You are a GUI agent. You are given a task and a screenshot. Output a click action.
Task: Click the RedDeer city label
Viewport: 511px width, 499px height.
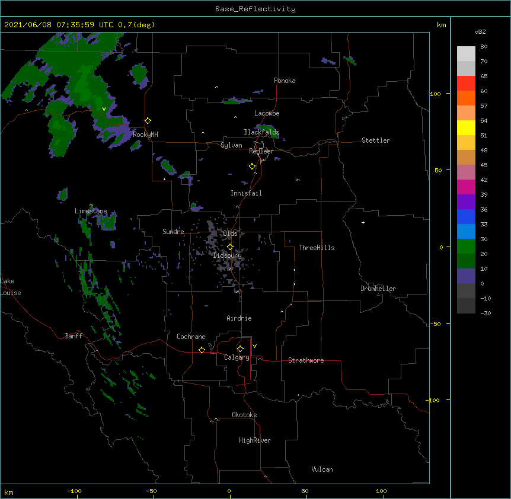[x=261, y=151]
